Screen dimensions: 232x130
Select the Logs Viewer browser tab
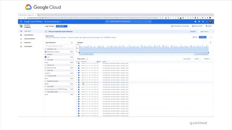pyautogui.click(x=28, y=15)
